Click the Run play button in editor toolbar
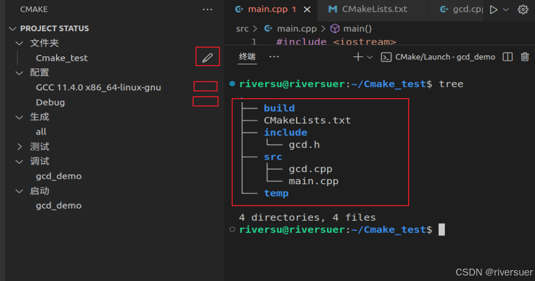The height and width of the screenshot is (281, 535). tap(493, 9)
